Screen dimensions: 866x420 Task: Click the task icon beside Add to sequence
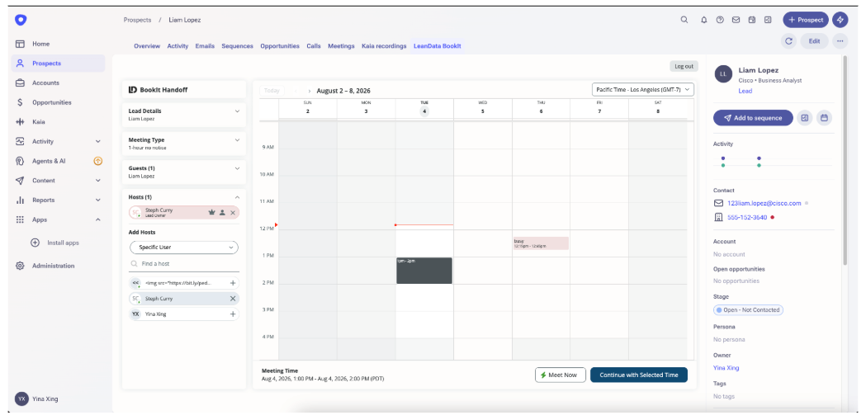pos(805,117)
